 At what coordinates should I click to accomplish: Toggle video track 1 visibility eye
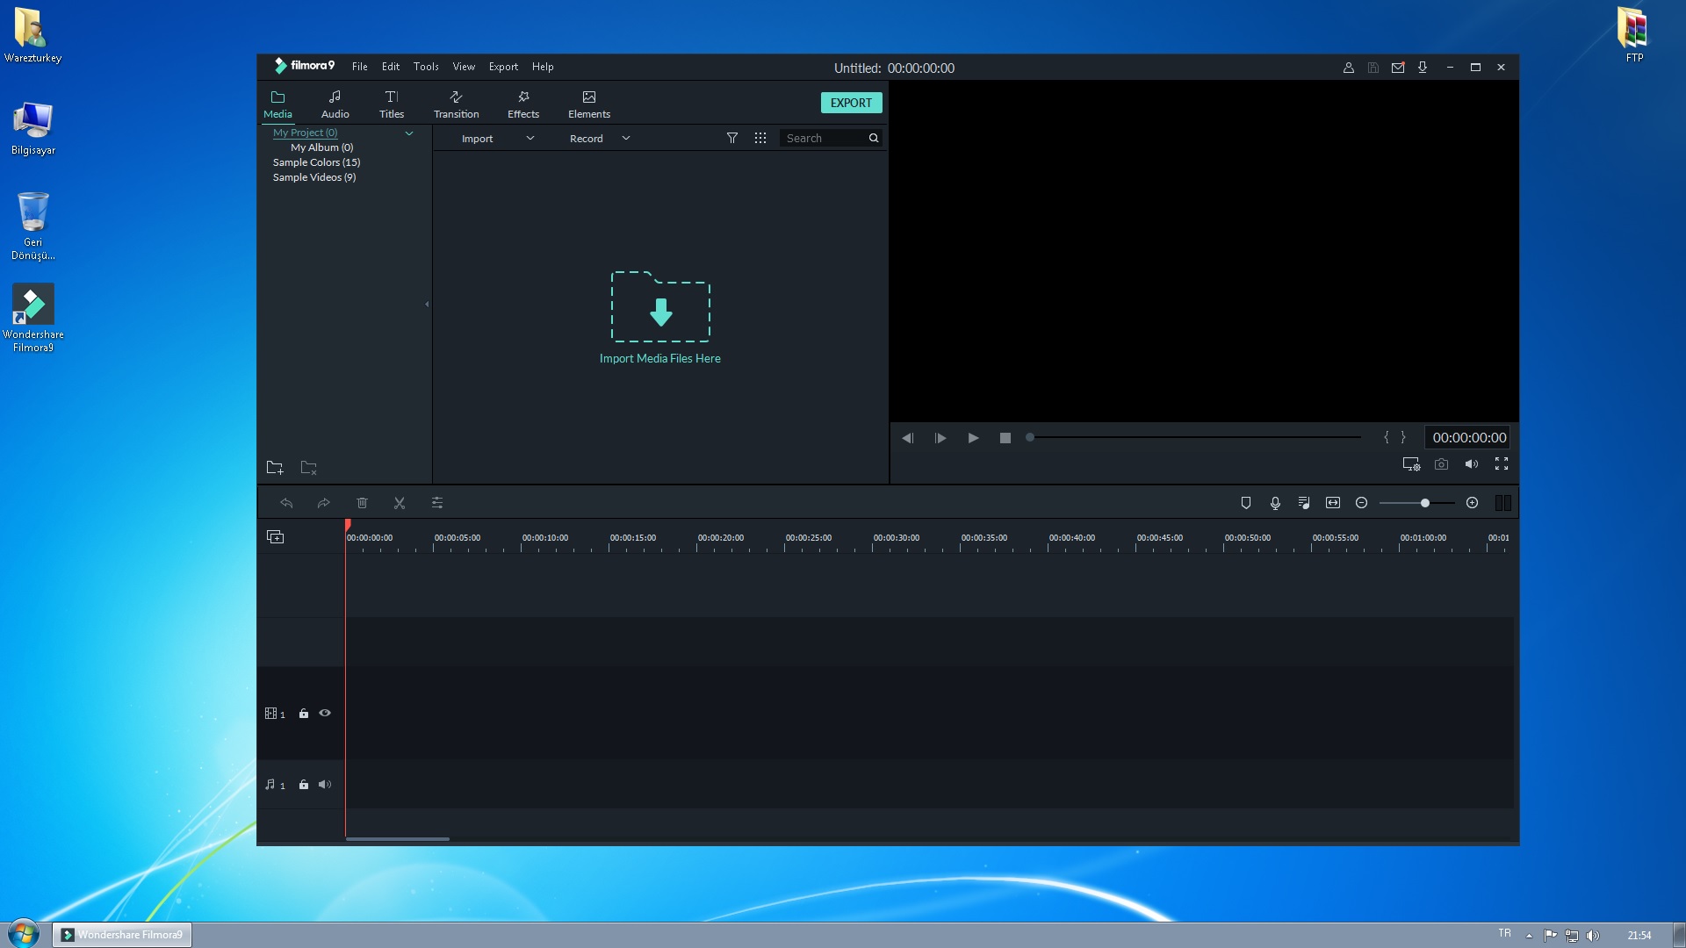[x=325, y=714]
